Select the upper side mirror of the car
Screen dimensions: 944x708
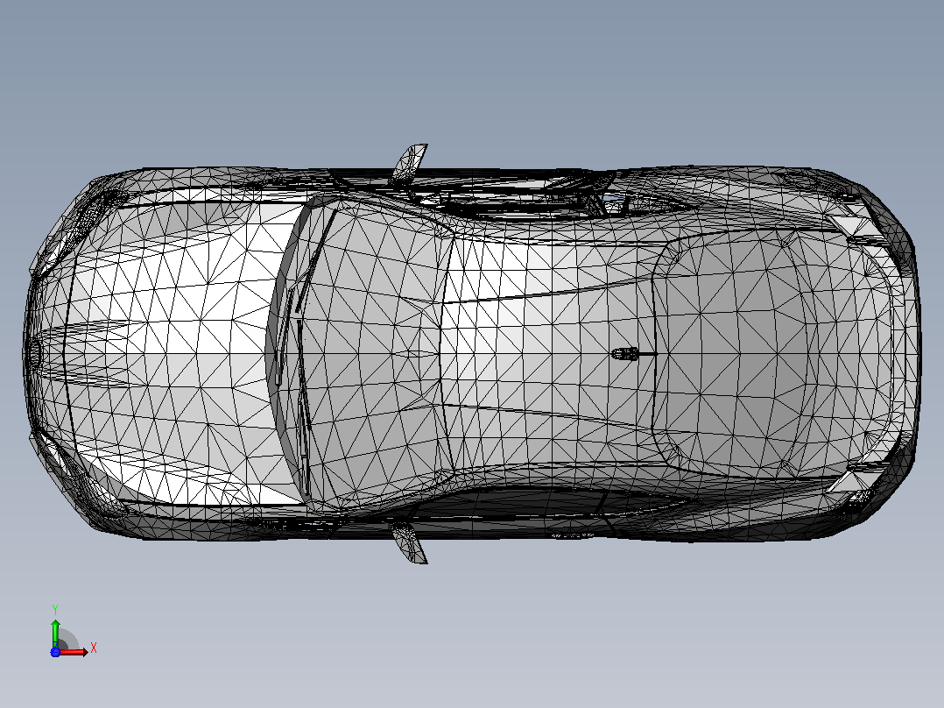pyautogui.click(x=410, y=163)
